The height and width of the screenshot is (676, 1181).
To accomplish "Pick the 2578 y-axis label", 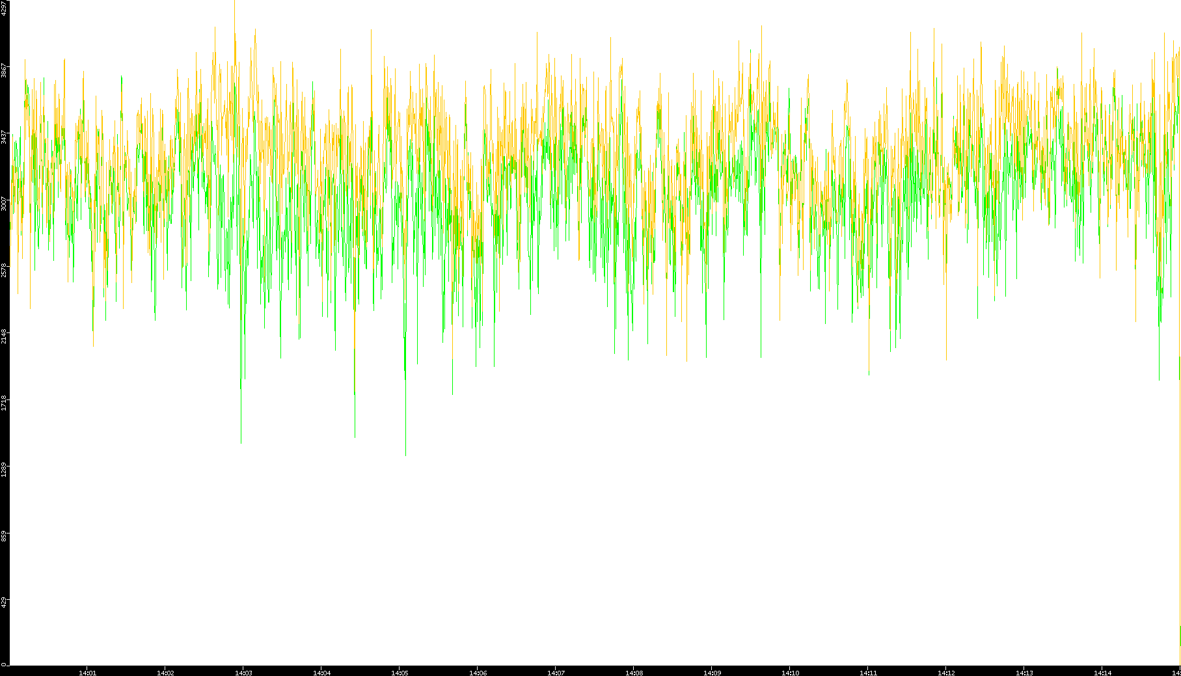I will coord(4,270).
